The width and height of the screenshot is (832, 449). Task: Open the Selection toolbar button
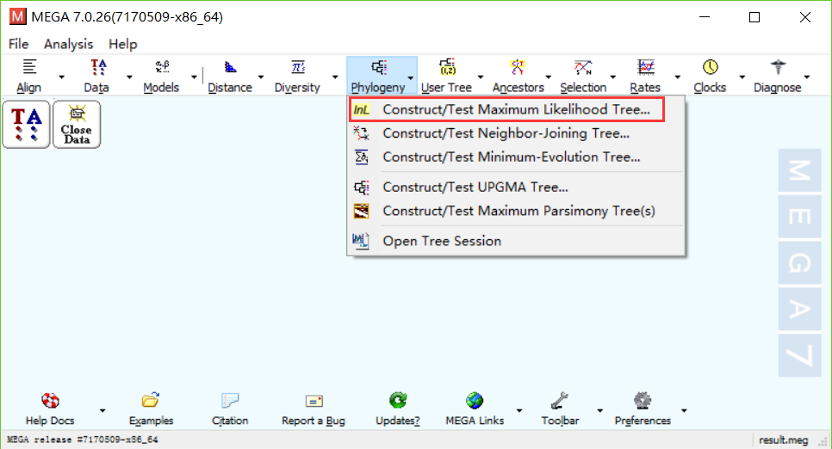click(583, 76)
